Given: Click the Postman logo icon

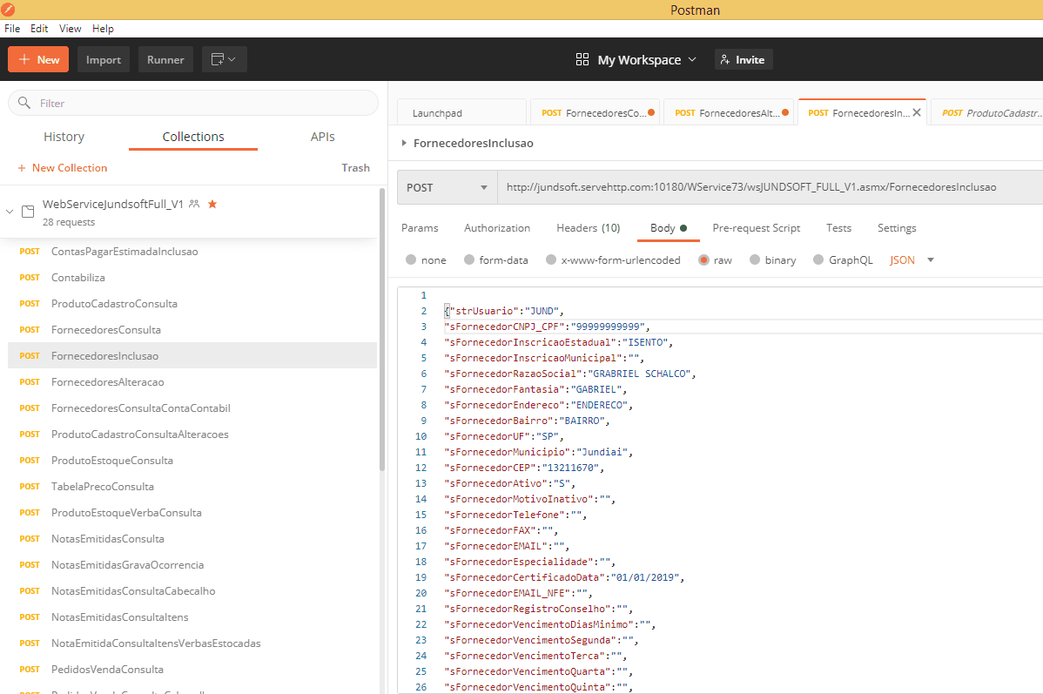Looking at the screenshot, I should (x=9, y=10).
